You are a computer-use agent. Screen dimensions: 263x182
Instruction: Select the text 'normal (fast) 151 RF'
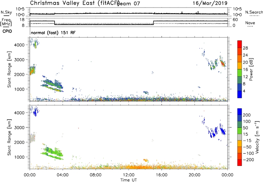[x=53, y=33]
